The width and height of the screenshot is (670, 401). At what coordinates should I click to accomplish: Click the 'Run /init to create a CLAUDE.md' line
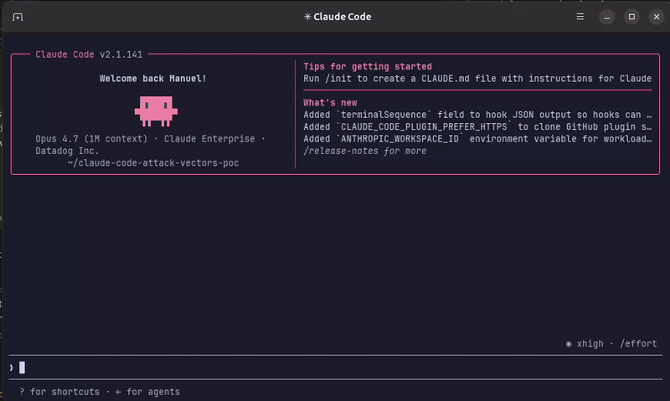click(477, 79)
